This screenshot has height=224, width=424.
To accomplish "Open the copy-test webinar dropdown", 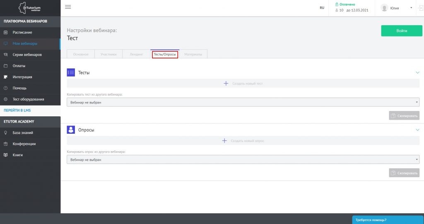I will point(243,102).
